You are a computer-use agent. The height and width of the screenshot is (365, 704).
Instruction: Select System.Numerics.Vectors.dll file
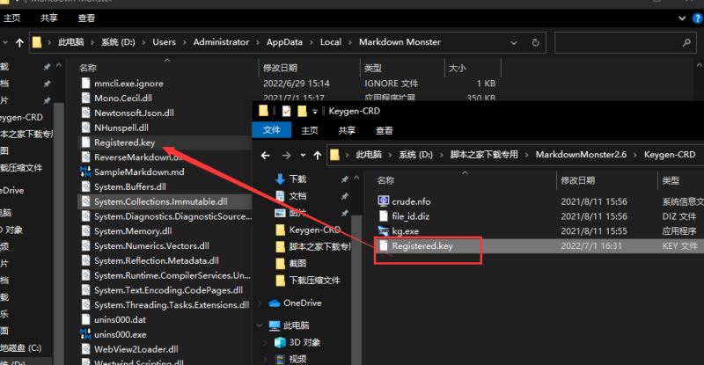(151, 246)
